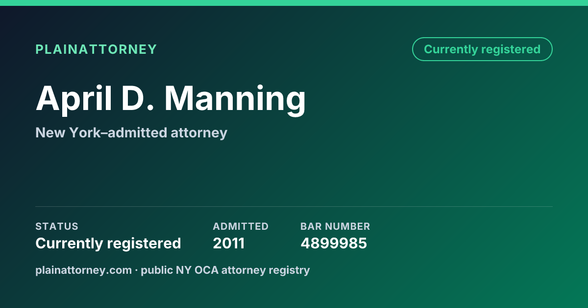Click the ADMITTED label
588x308 pixels.
[x=241, y=226]
